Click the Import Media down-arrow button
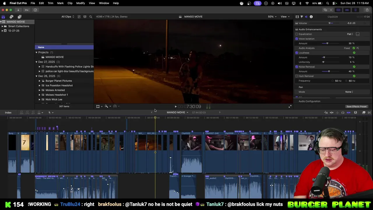 coord(18,10)
